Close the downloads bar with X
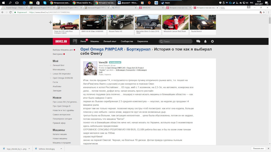Viewport: 271px width, 152px height. click(268, 149)
